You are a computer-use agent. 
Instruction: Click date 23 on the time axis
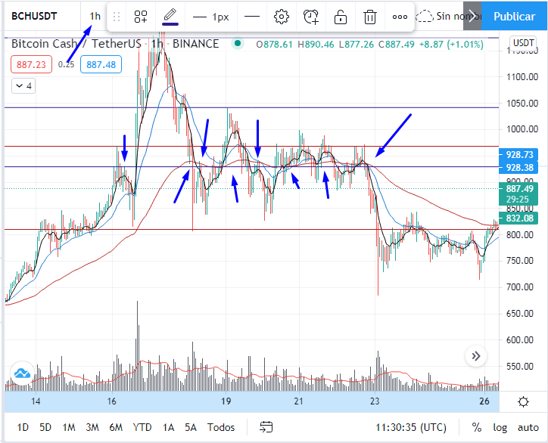pyautogui.click(x=375, y=401)
